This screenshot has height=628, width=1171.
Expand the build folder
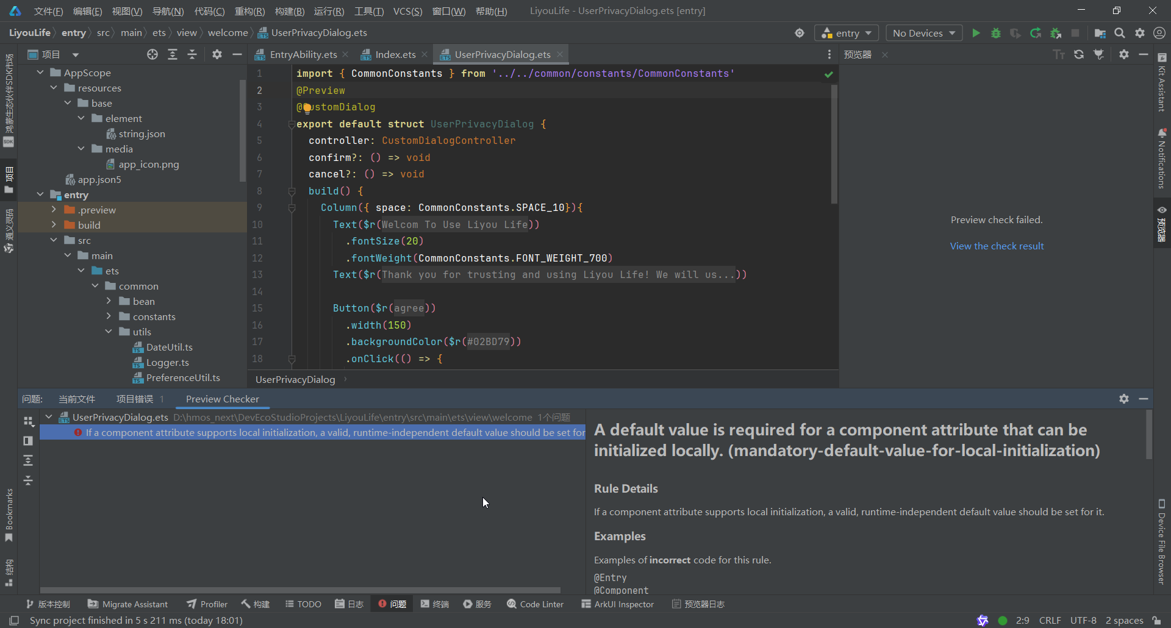54,225
